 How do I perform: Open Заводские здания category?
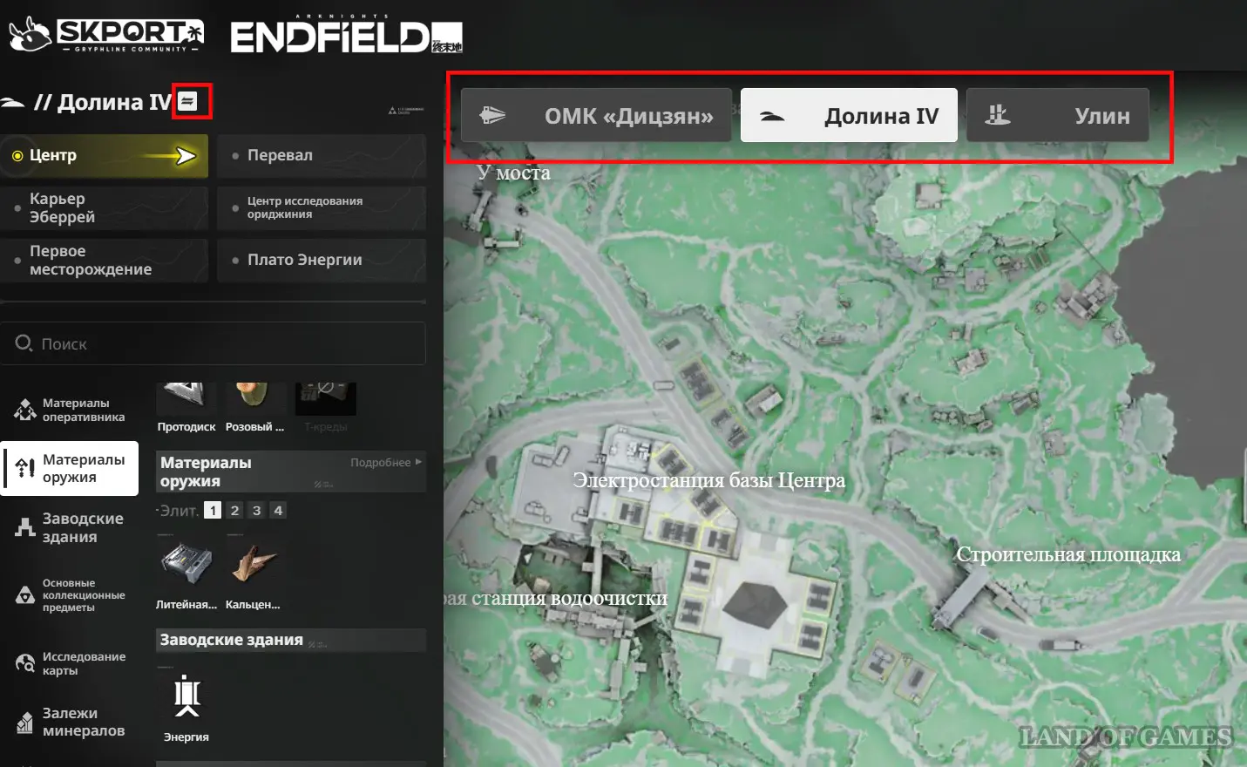(70, 527)
